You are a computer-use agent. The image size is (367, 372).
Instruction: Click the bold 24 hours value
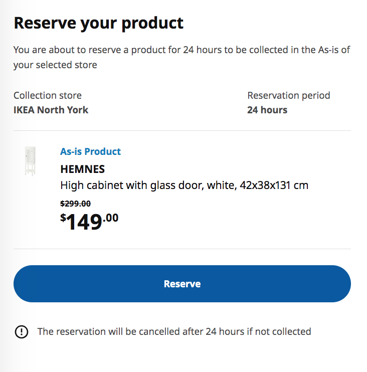click(267, 110)
